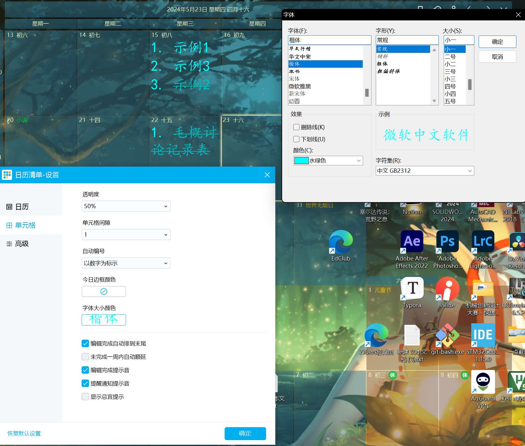Open AdGuard VPN desktop icon
Viewport: 525px width, 446px height.
pos(483,382)
